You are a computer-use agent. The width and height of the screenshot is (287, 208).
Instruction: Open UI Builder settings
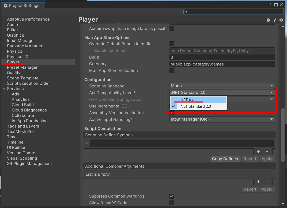pyautogui.click(x=16, y=148)
